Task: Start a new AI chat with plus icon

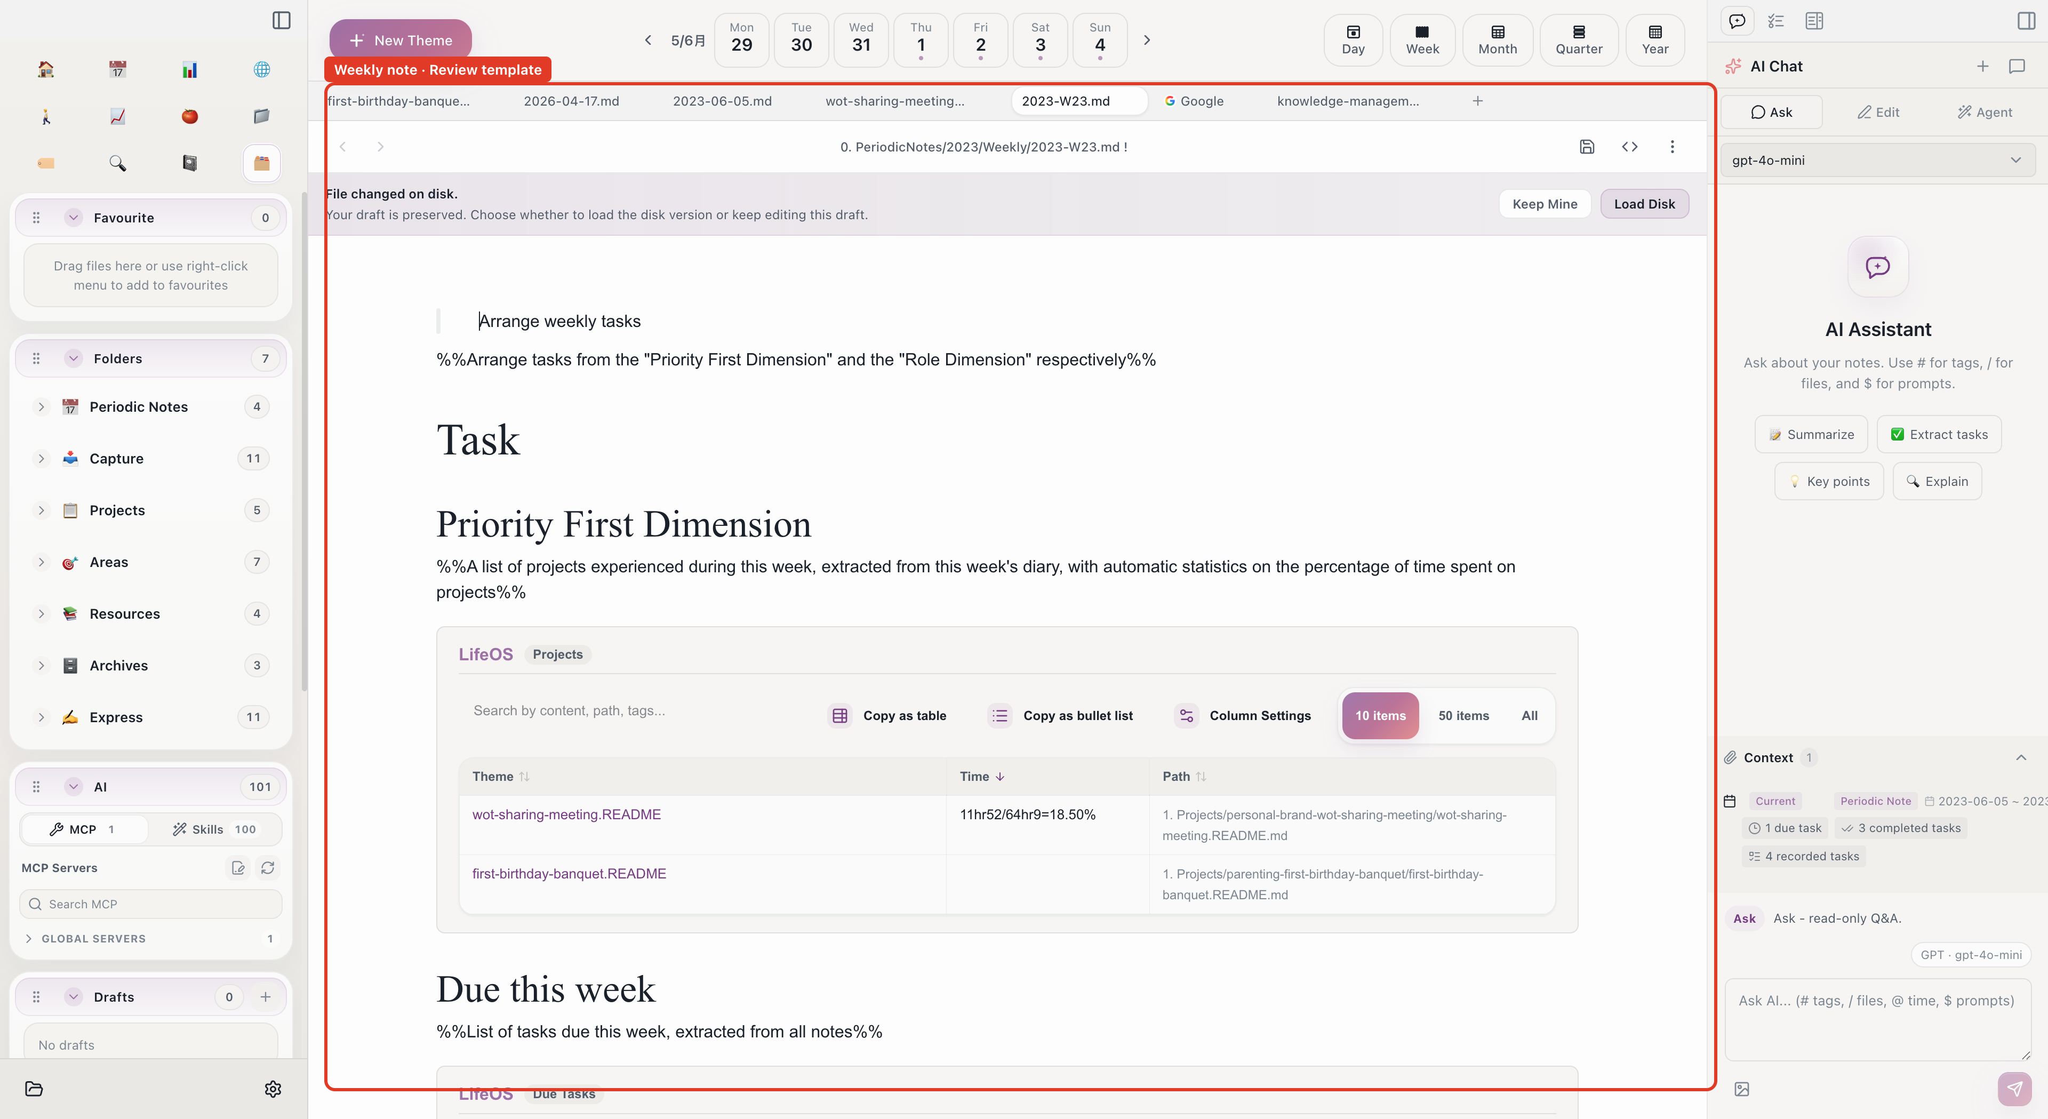Action: 1983,66
